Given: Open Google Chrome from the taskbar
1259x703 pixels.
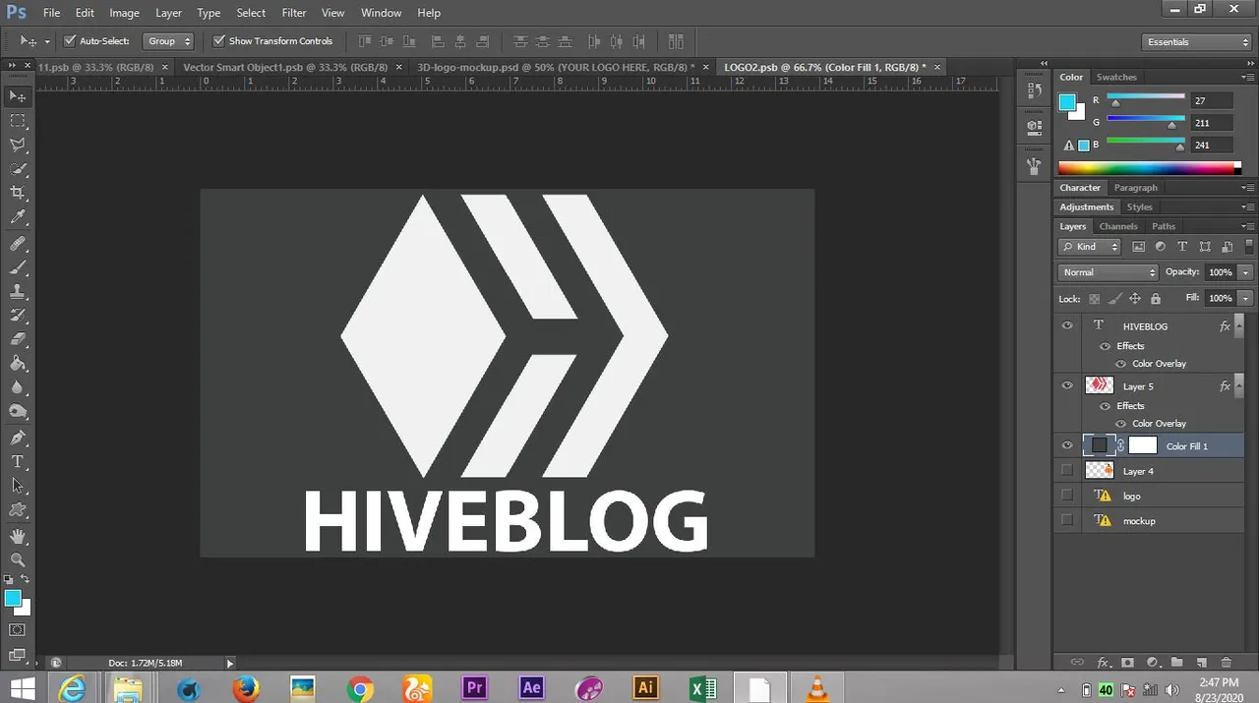Looking at the screenshot, I should click(361, 687).
